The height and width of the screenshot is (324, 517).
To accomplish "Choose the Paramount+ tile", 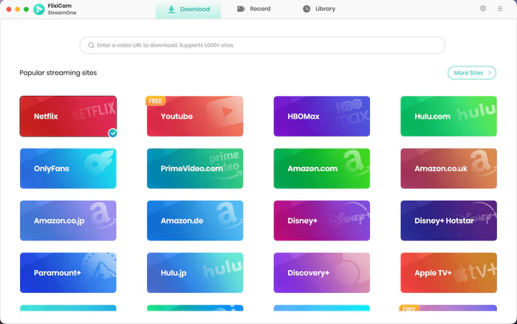I will pyautogui.click(x=67, y=273).
